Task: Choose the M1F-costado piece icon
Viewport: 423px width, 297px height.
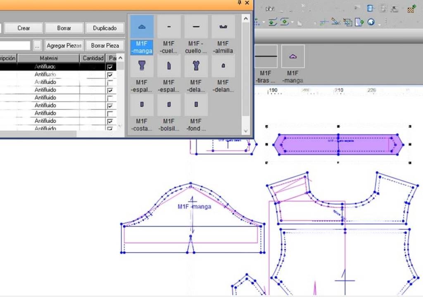Action: click(x=142, y=105)
